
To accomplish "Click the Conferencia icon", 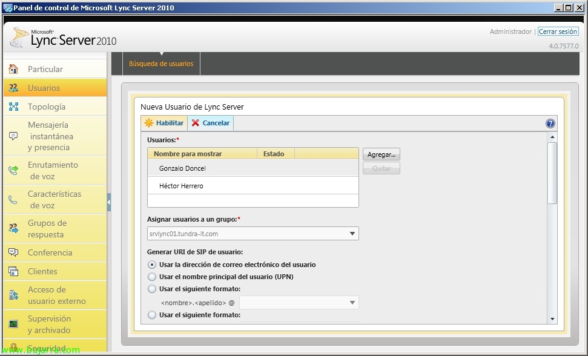I will 13,252.
